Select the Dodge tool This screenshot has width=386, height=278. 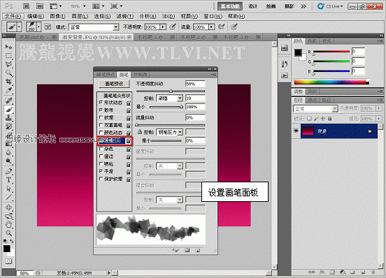[8, 161]
